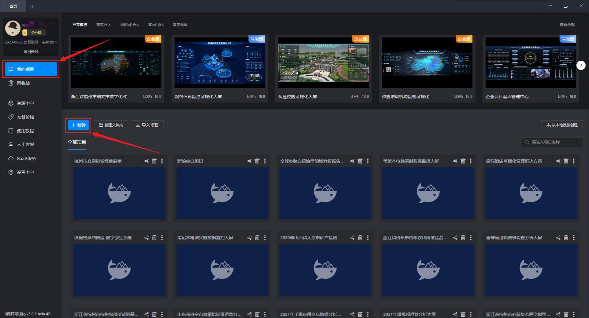Open more options for 2020年山西省太原市矿产检测

[x=368, y=238]
